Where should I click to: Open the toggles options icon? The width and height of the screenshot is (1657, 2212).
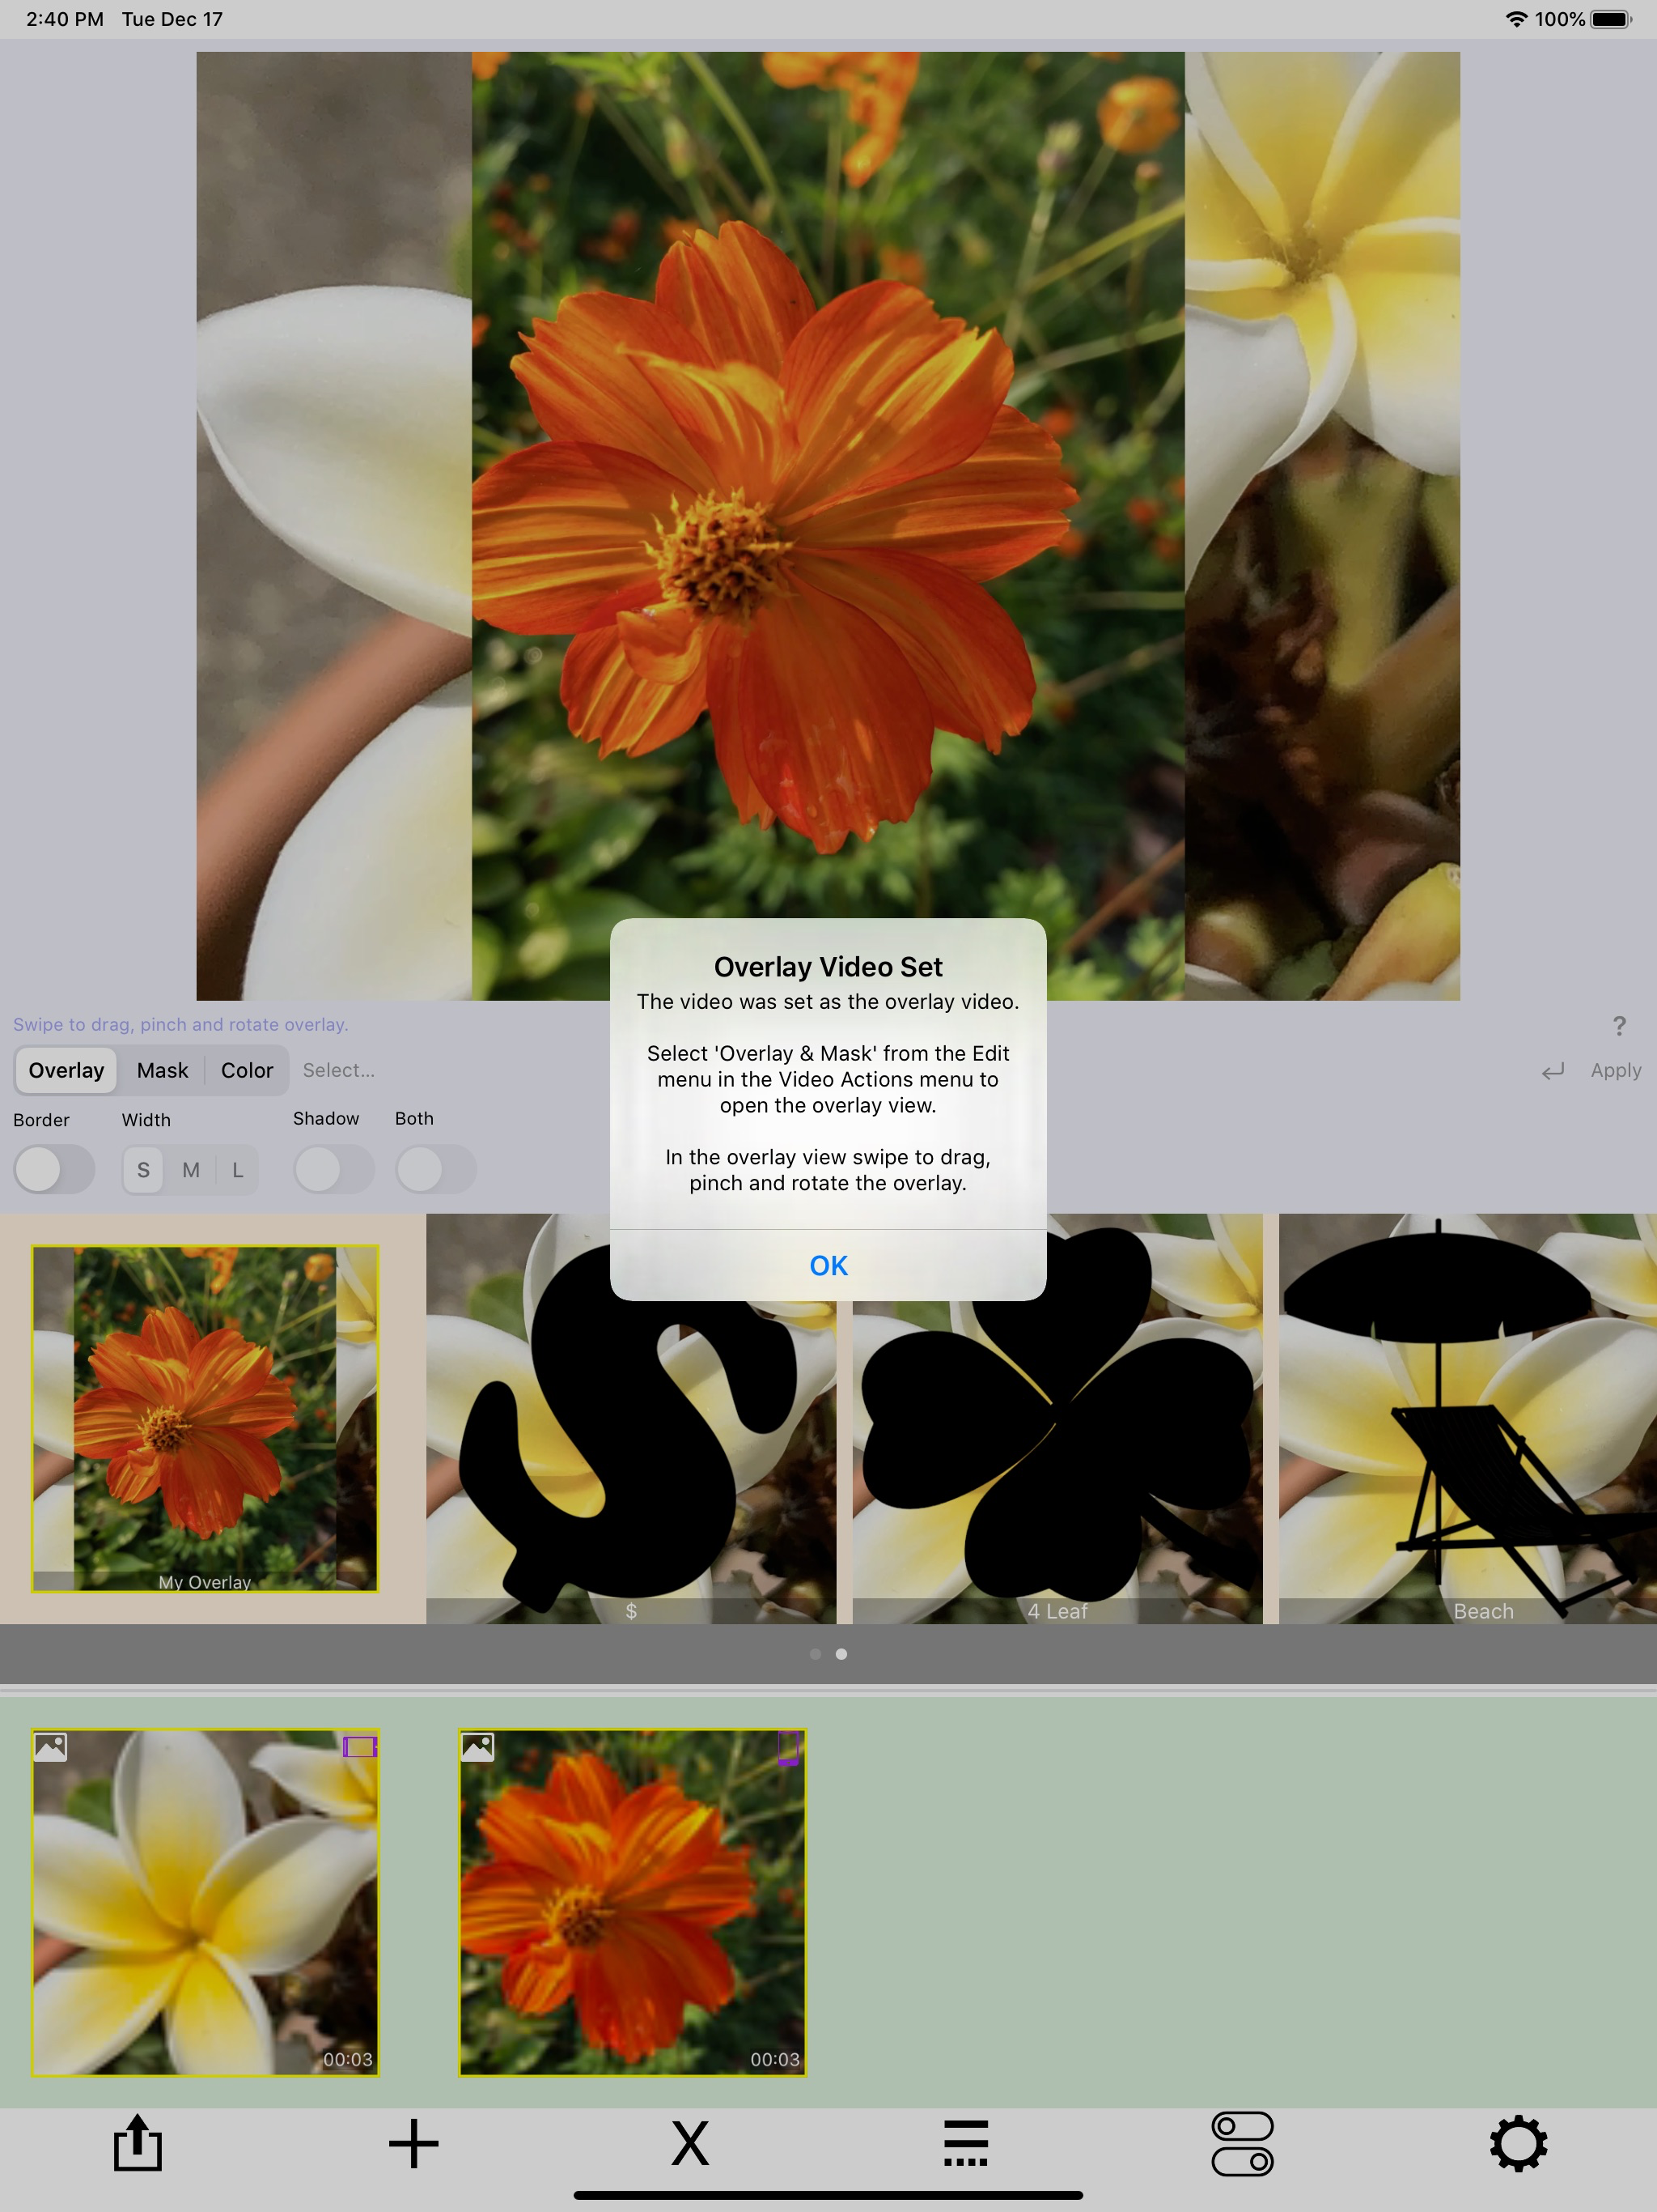(1242, 2143)
